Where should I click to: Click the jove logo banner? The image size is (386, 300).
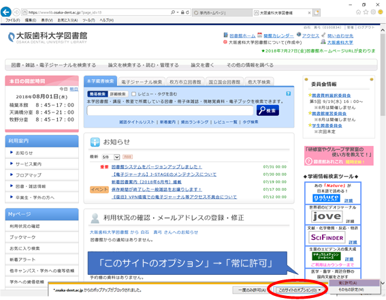coord(327,216)
